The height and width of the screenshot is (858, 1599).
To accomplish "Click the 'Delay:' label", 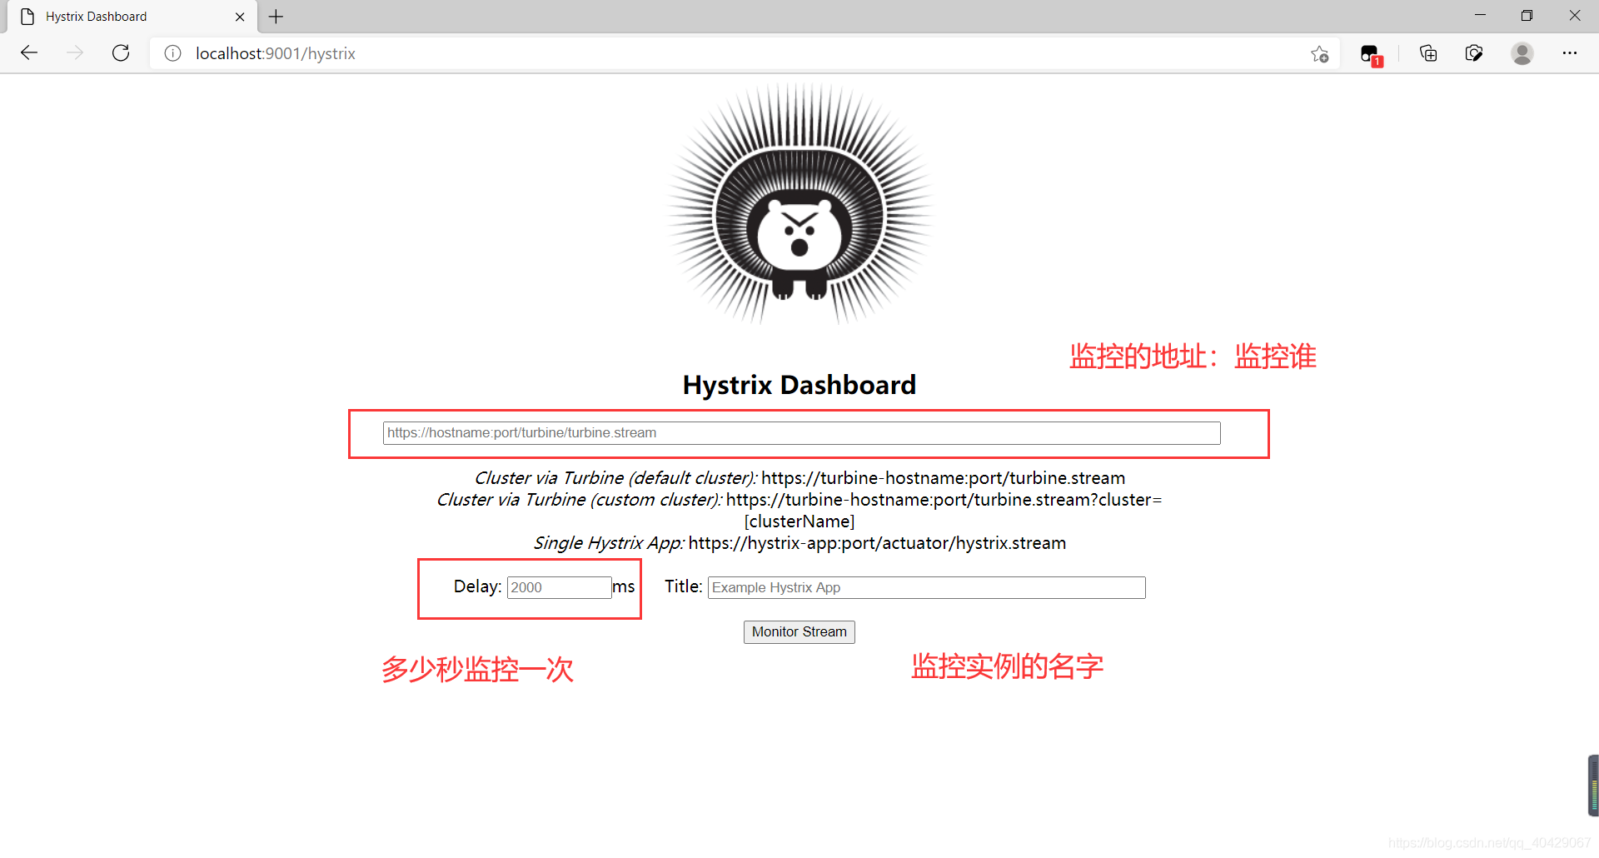I will coord(477,586).
